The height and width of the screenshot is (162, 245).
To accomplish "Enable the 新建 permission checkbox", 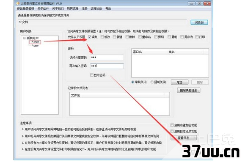I will click(114, 37).
